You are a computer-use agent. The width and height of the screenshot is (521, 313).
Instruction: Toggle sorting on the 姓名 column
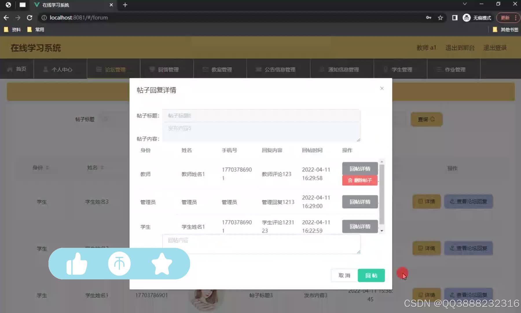(102, 168)
